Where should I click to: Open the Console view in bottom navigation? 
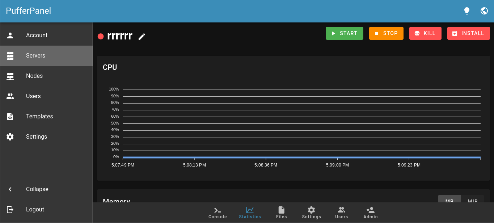[217, 213]
